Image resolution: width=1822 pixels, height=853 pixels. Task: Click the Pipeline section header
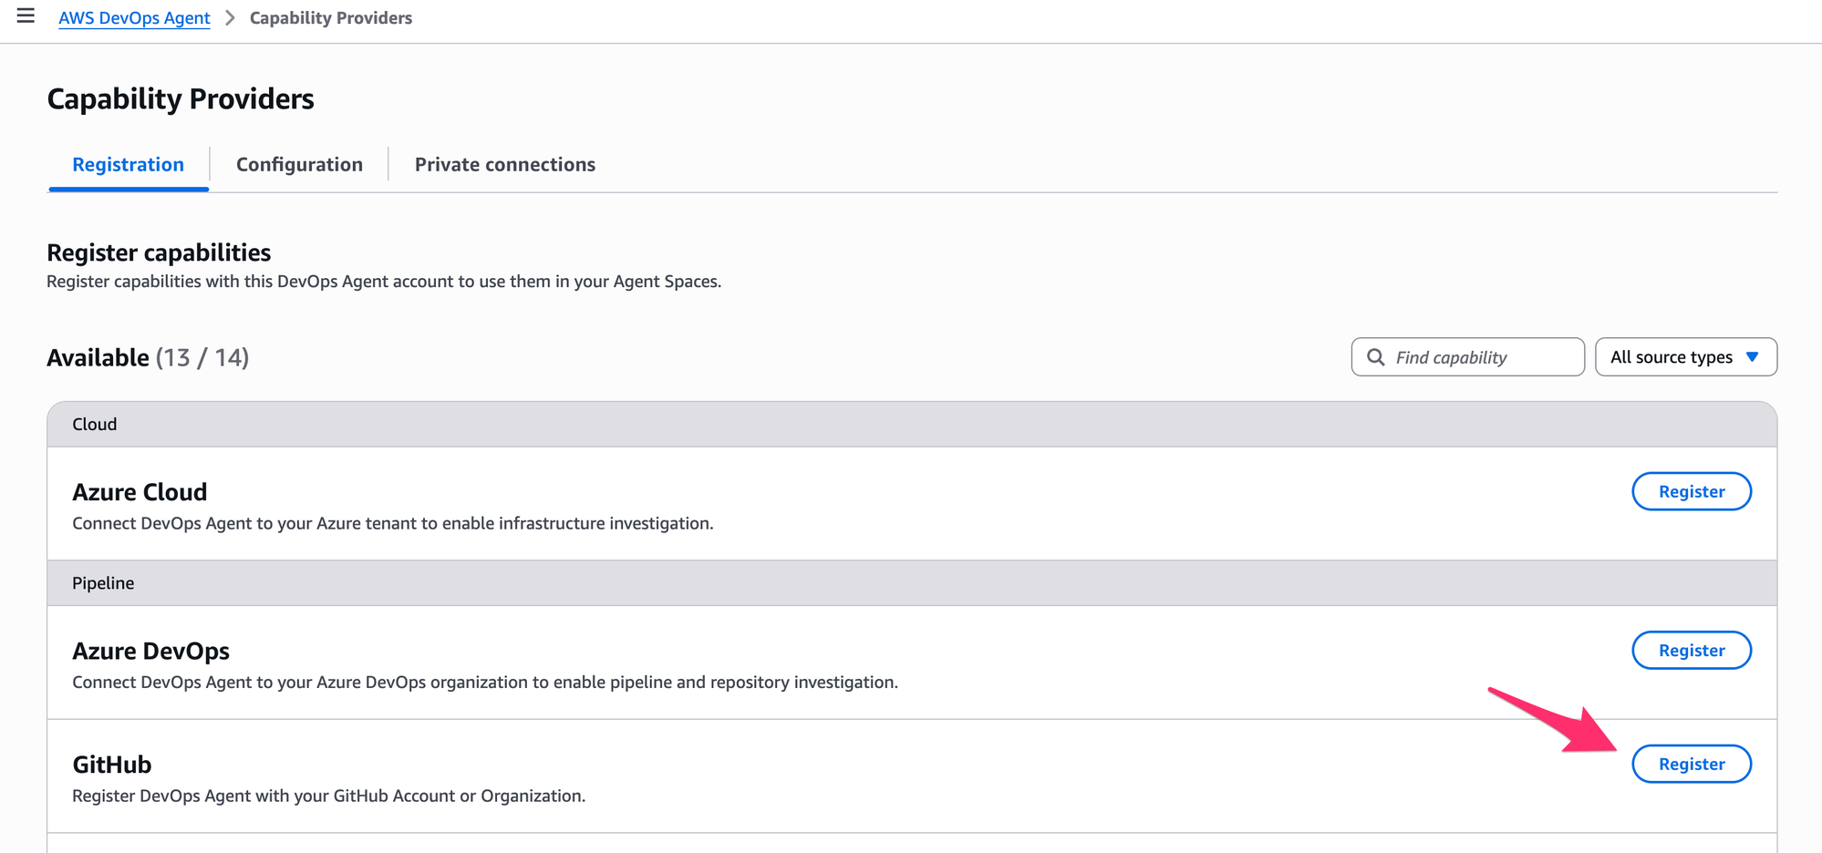click(x=103, y=583)
